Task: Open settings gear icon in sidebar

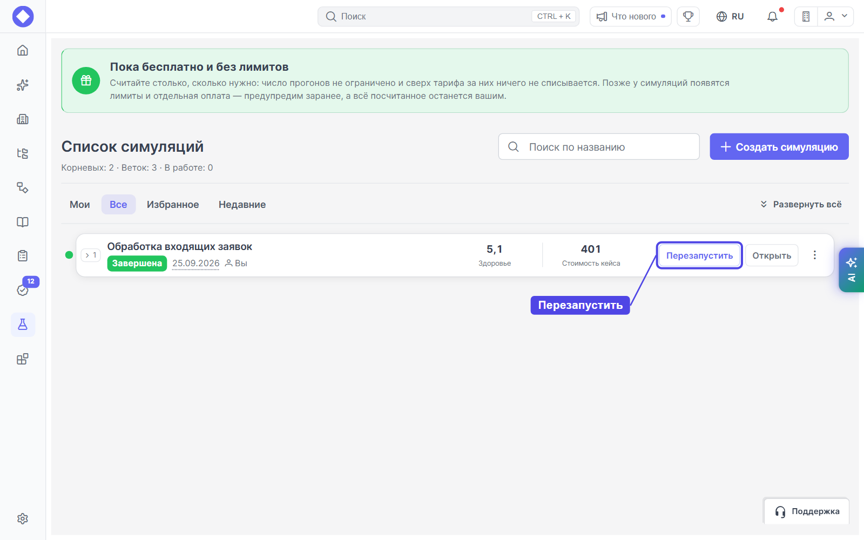Action: [x=23, y=518]
